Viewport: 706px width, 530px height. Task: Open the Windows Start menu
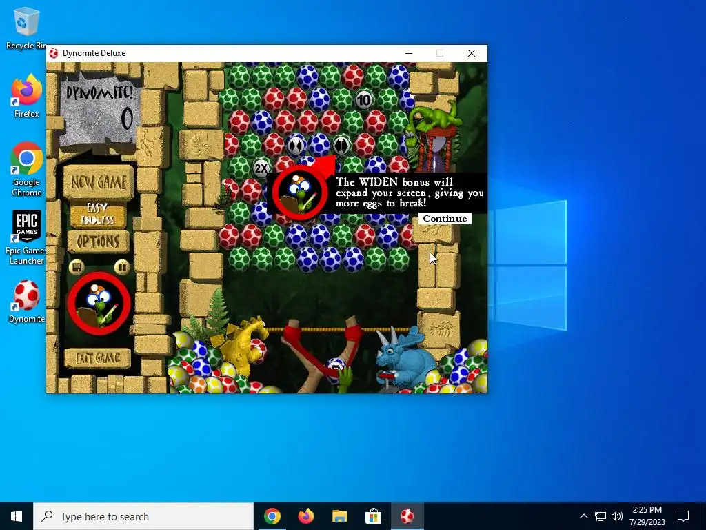tap(17, 516)
